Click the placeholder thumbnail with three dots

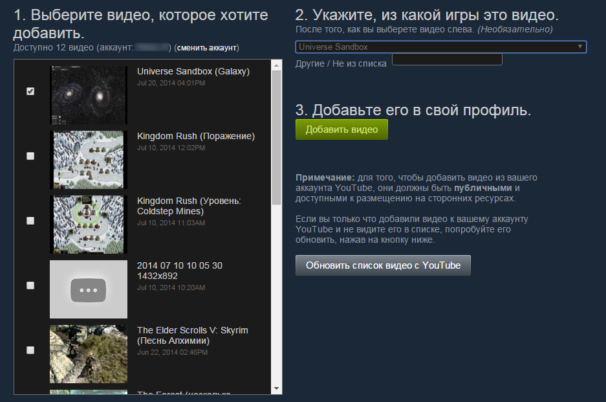(89, 289)
